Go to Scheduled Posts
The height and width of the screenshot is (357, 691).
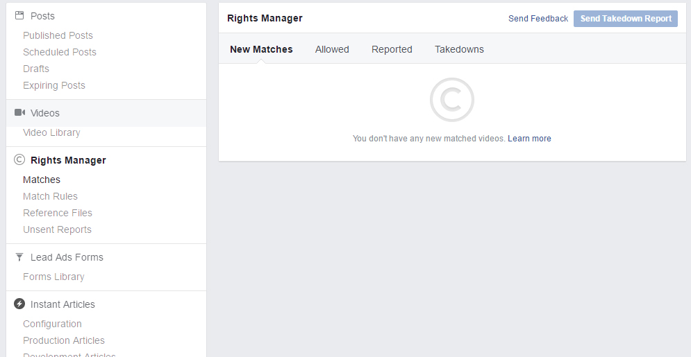(x=60, y=52)
